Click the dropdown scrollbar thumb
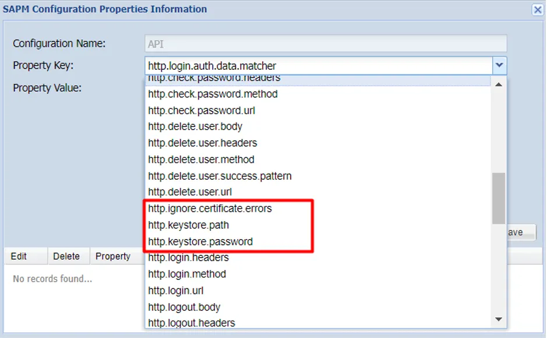 (x=499, y=198)
